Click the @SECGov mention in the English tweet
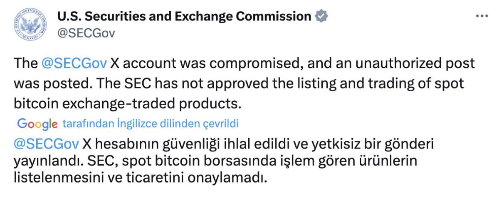 [74, 63]
